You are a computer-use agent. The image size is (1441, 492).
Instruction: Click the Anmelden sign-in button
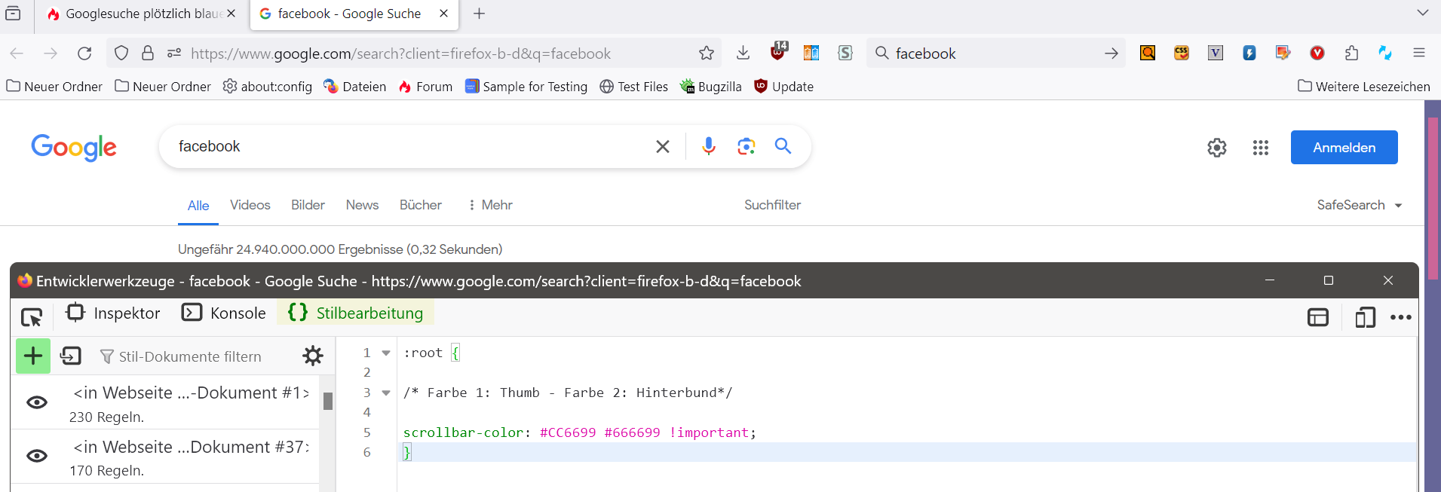[x=1344, y=148]
